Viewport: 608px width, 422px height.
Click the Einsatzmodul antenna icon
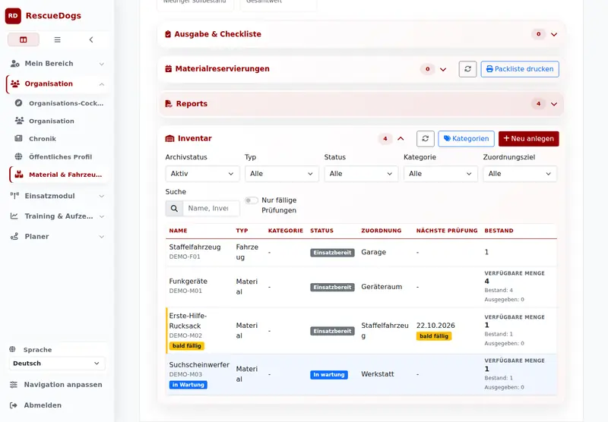[x=14, y=196]
